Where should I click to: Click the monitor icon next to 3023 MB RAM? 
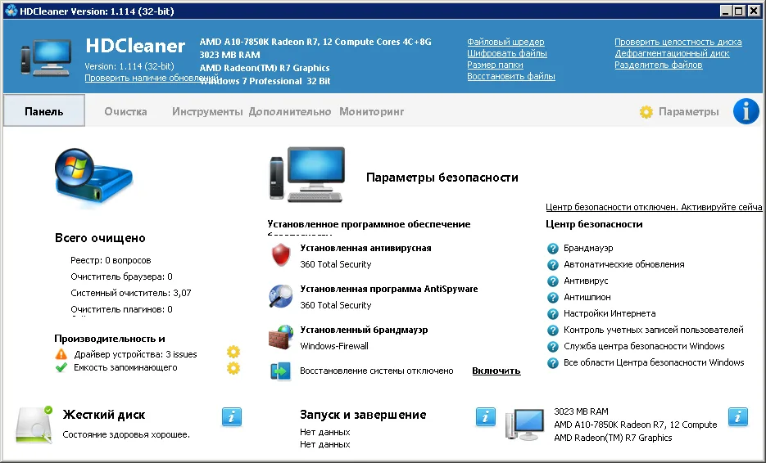(x=524, y=425)
